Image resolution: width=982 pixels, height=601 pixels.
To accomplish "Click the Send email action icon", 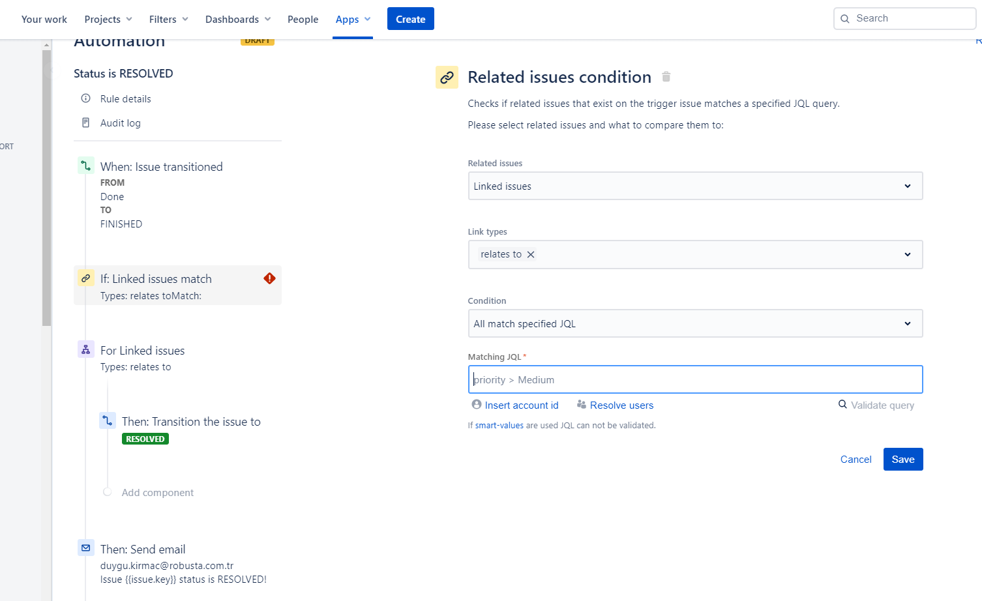I will click(x=86, y=548).
